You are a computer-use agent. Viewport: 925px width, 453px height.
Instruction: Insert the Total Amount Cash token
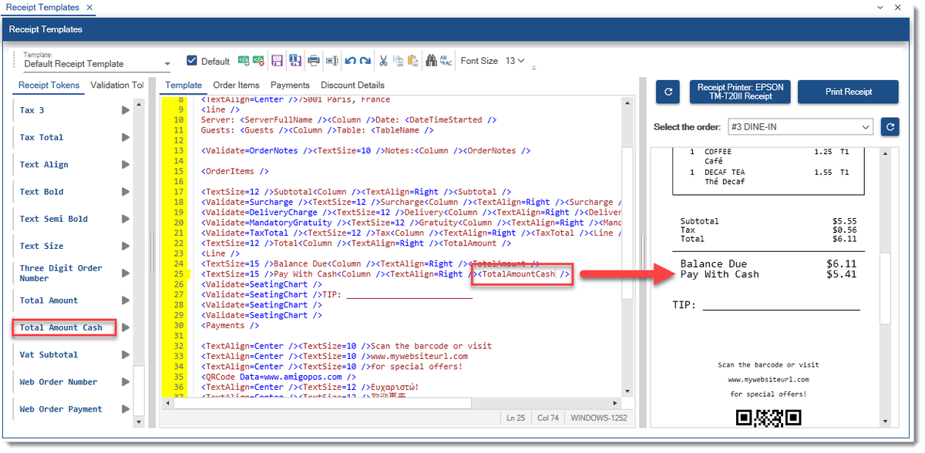[x=125, y=327]
